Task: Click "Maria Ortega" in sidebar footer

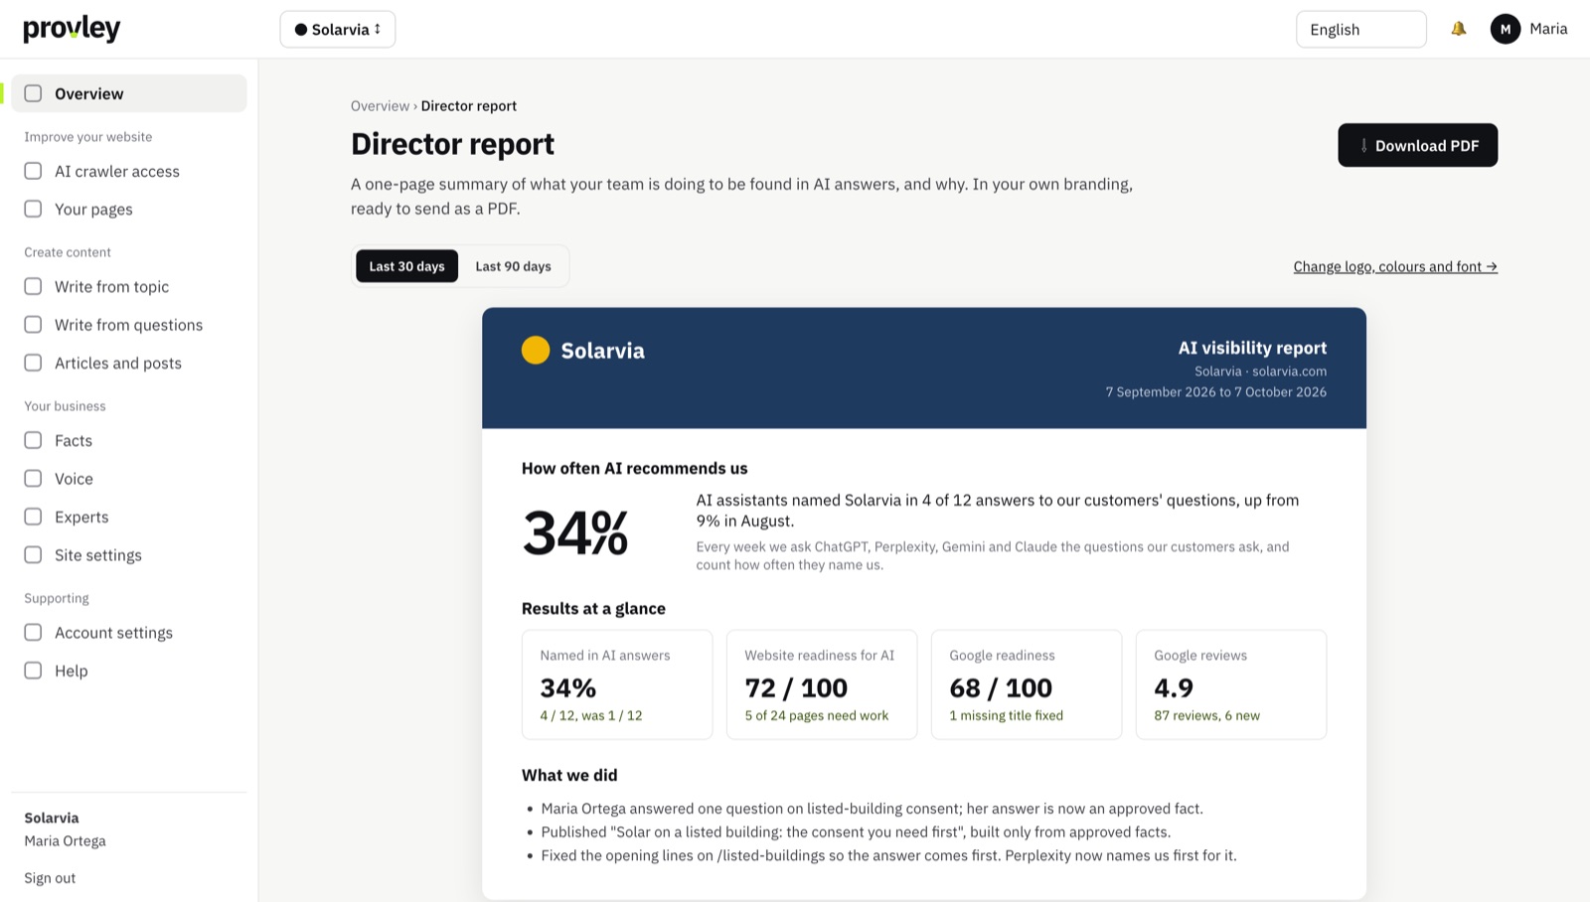Action: tap(65, 840)
